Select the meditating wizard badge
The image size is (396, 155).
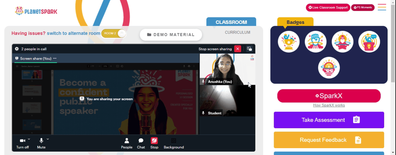[343, 42]
